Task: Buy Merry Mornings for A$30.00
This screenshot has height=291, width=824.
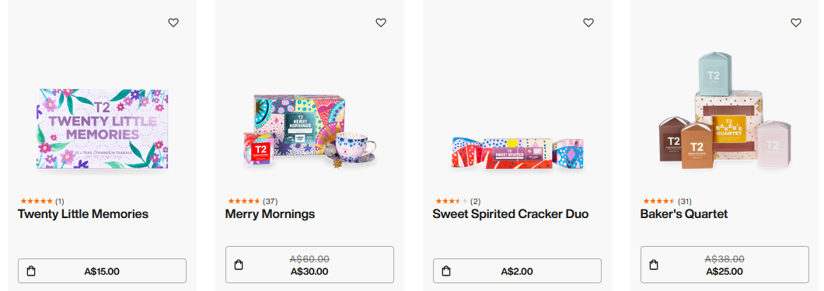Action: tap(309, 265)
